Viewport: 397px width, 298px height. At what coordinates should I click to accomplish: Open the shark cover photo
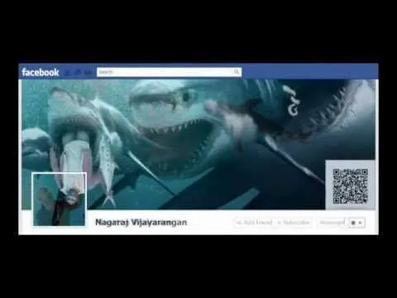(x=198, y=144)
